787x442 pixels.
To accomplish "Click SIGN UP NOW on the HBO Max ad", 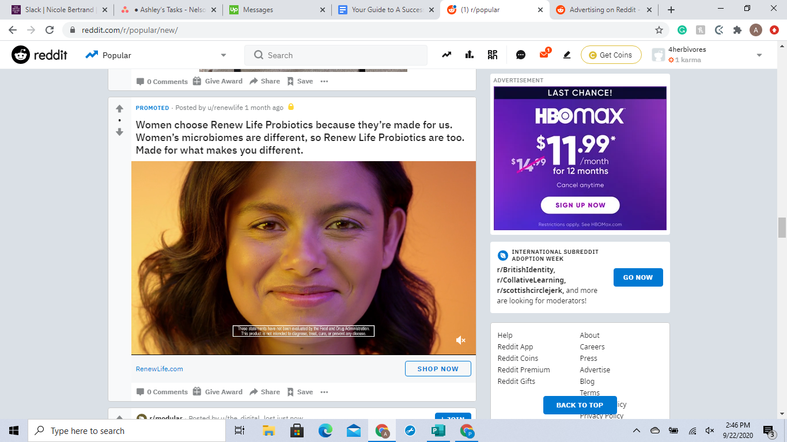I will click(x=580, y=205).
